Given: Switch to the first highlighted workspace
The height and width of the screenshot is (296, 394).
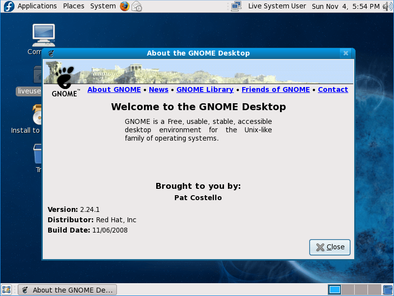Looking at the screenshot, I should [335, 290].
